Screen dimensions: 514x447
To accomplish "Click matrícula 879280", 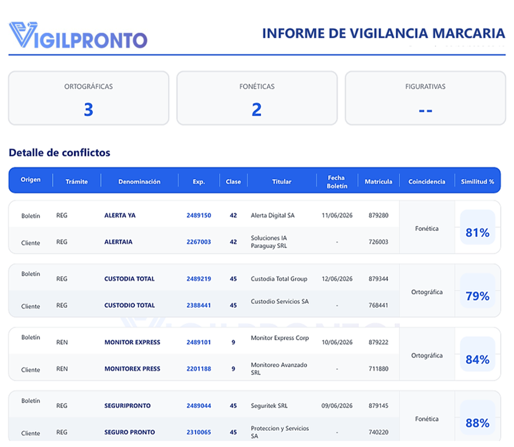I will click(x=378, y=215).
